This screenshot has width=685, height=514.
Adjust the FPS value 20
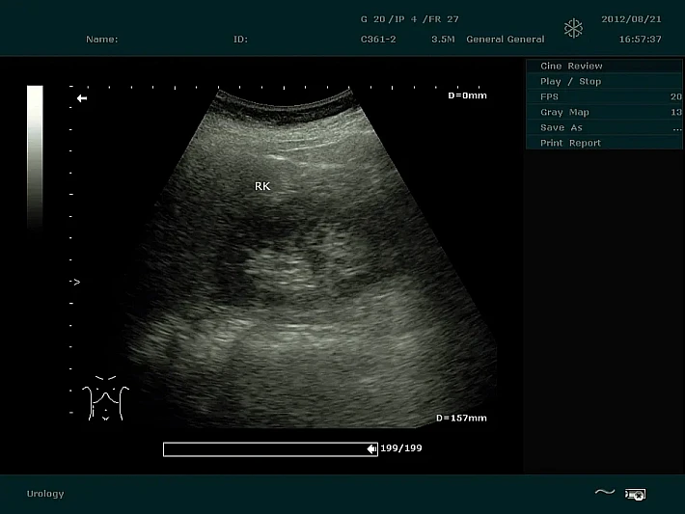(675, 96)
